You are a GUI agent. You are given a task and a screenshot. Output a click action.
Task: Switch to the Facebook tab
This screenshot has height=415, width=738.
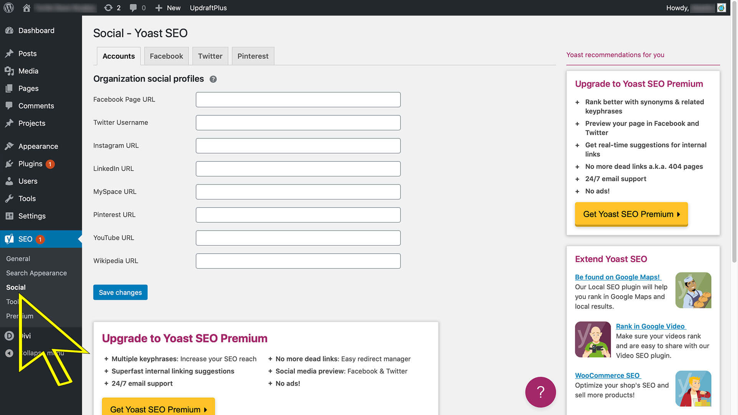166,56
